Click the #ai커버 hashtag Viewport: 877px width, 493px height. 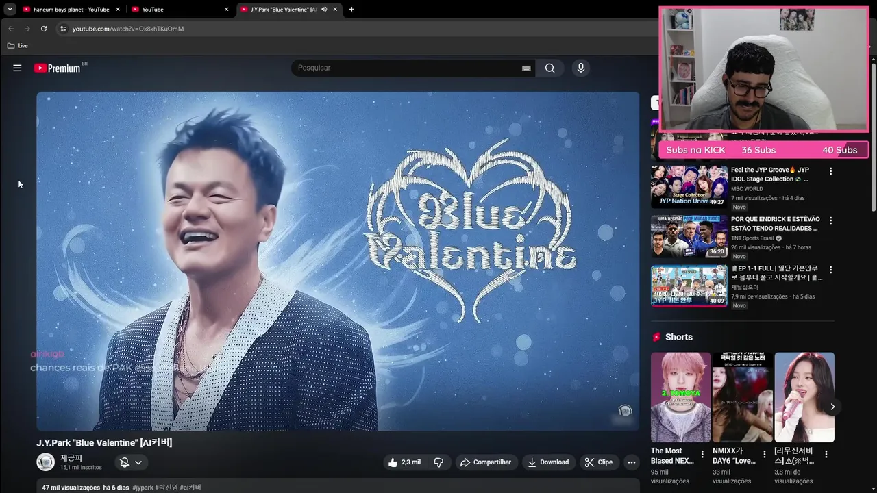pyautogui.click(x=190, y=488)
